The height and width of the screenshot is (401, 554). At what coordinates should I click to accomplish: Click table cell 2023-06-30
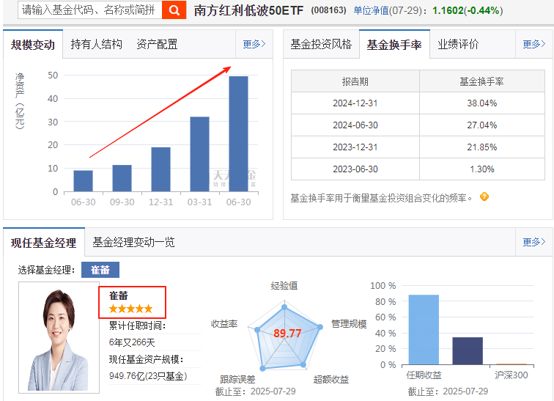pyautogui.click(x=355, y=169)
